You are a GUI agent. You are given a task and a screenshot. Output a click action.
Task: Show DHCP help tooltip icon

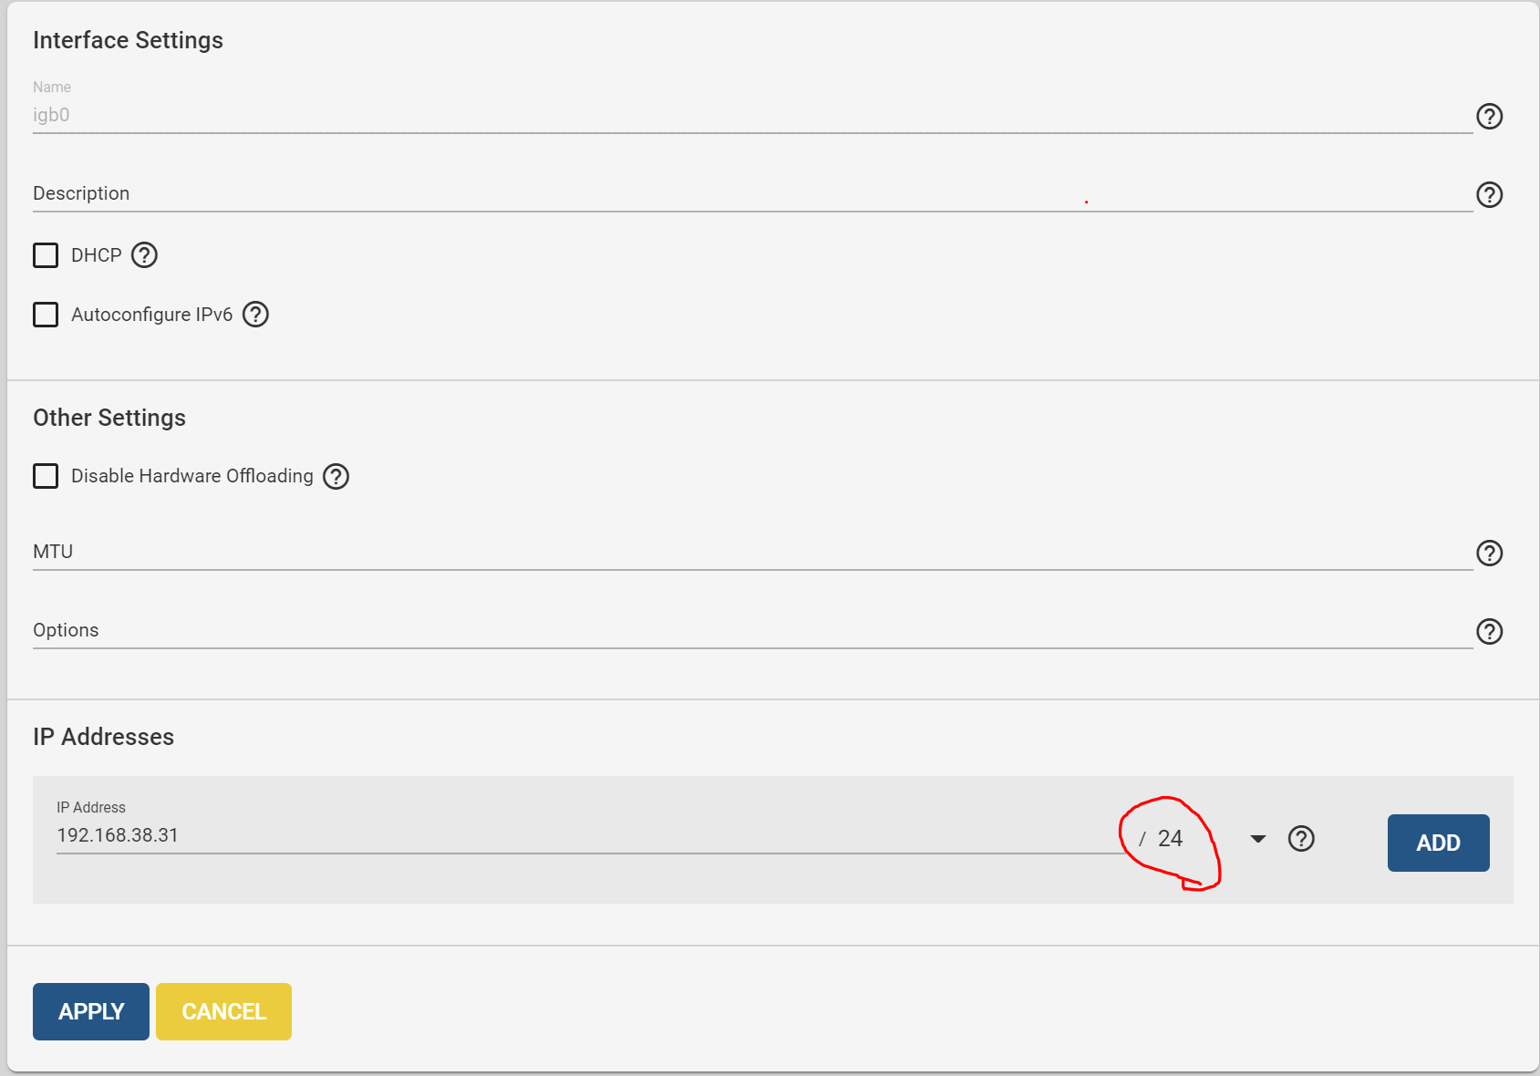pyautogui.click(x=144, y=254)
